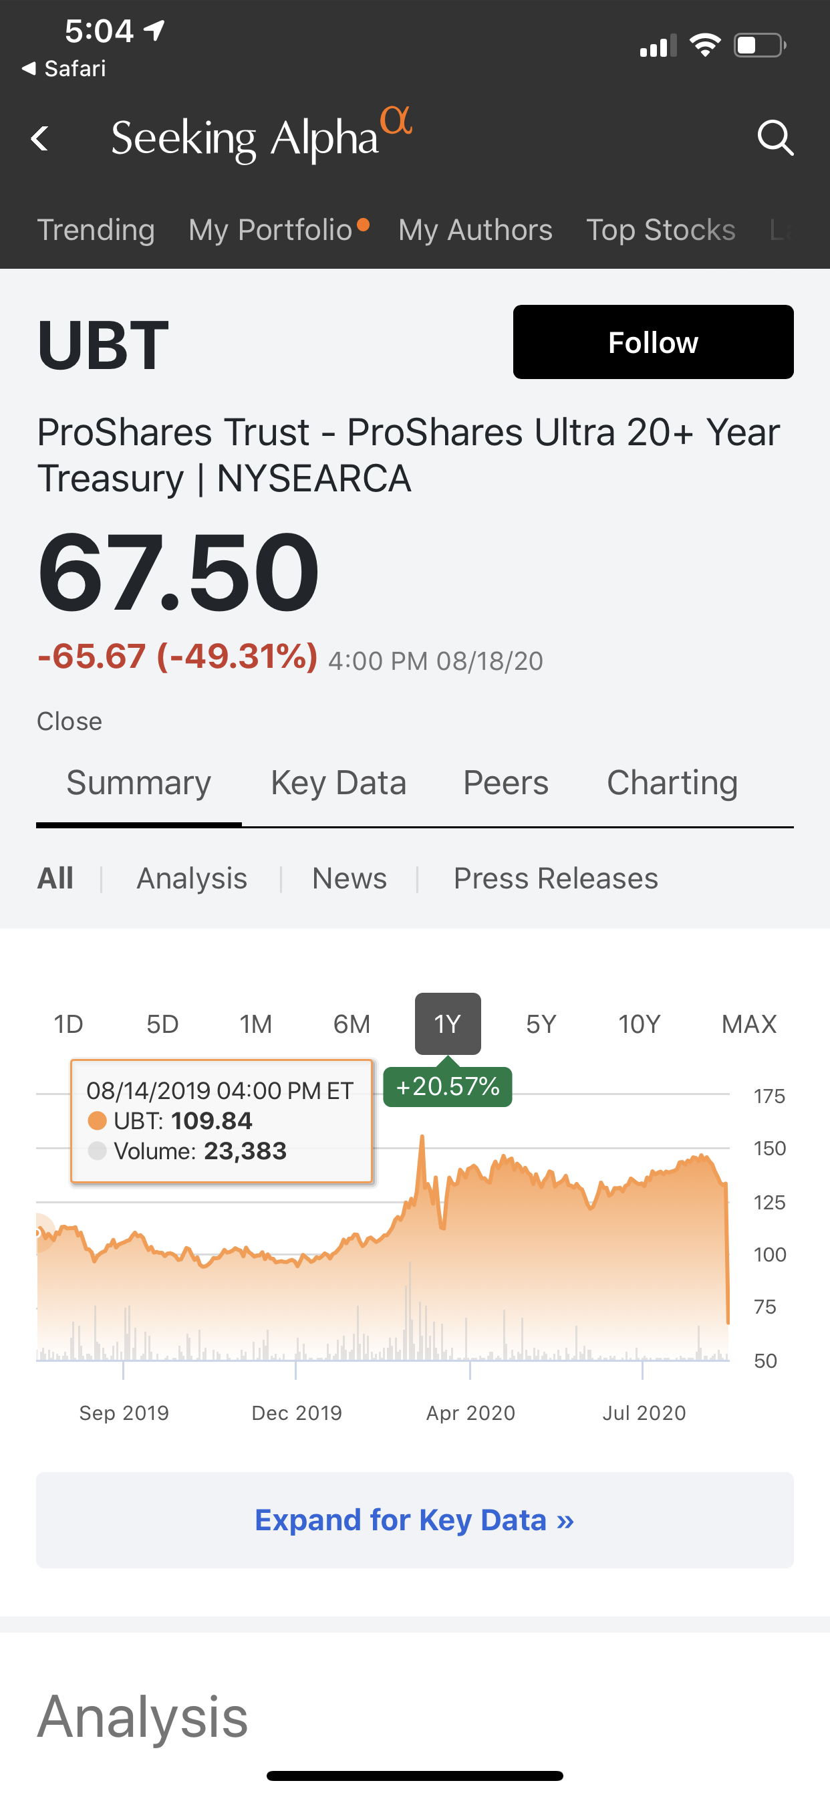Tap the orange UBT legend dot
This screenshot has width=830, height=1797.
[x=97, y=1120]
